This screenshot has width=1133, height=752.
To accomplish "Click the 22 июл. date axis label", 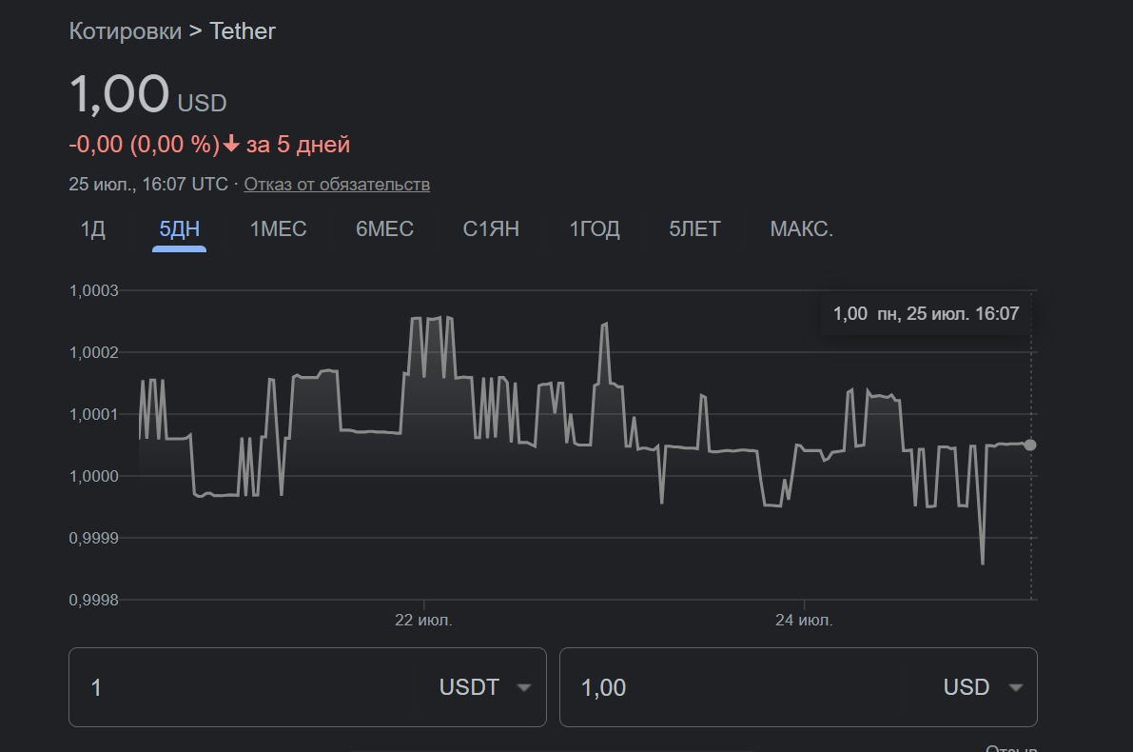I will pos(423,621).
